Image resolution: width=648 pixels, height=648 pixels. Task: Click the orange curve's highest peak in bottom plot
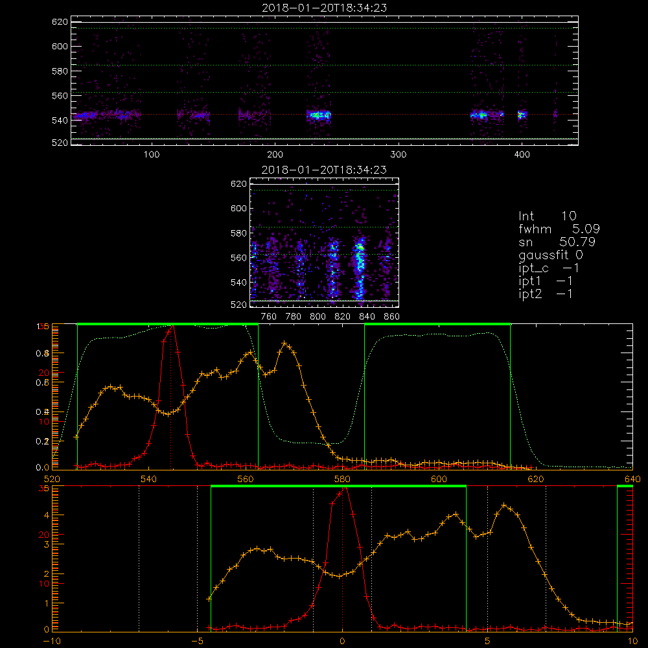pos(503,505)
